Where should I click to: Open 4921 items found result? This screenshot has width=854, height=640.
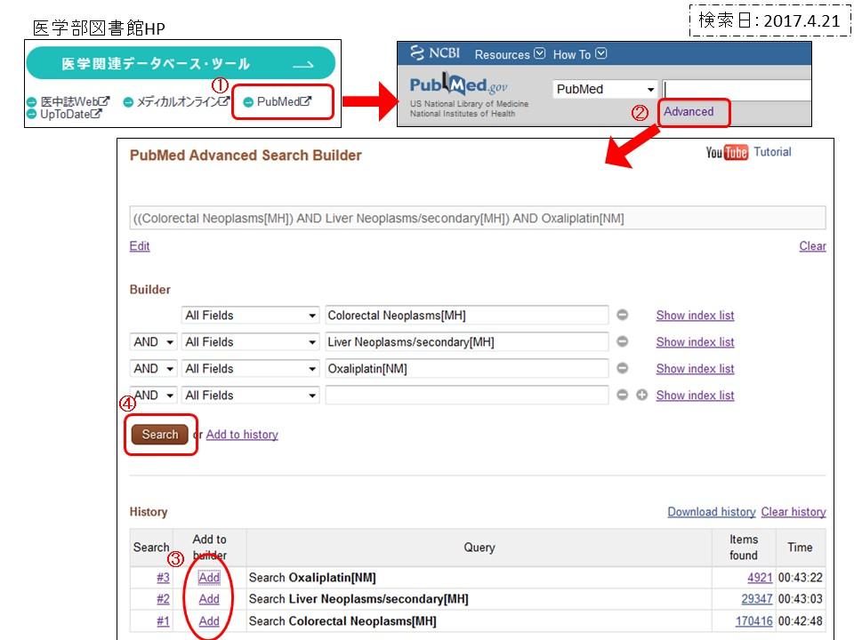[x=760, y=578]
